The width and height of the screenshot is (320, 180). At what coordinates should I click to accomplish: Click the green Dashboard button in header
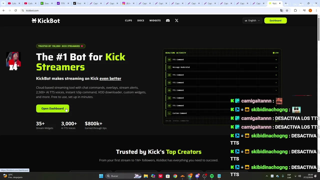click(275, 20)
